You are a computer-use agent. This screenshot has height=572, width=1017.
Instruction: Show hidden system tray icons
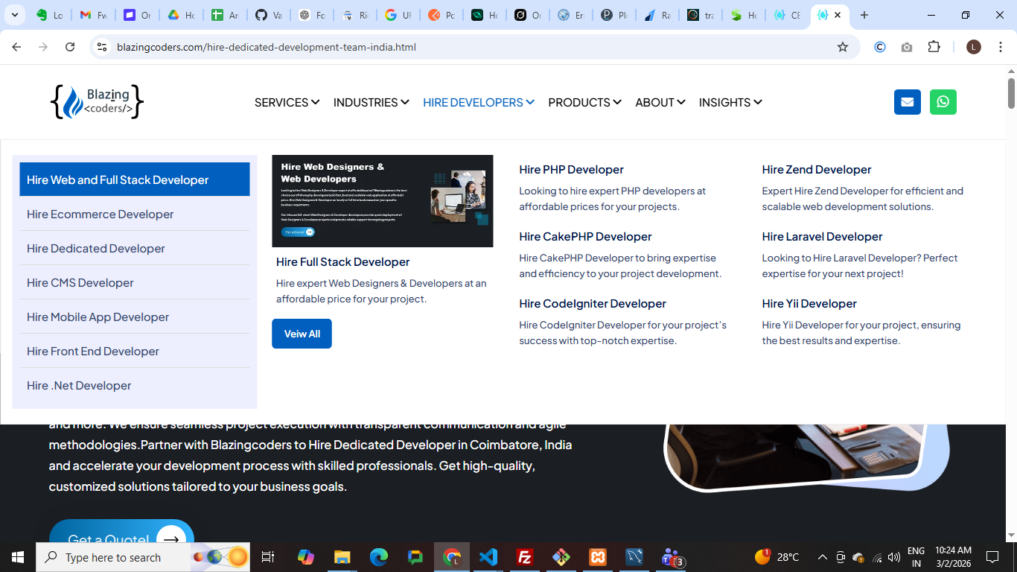click(823, 557)
